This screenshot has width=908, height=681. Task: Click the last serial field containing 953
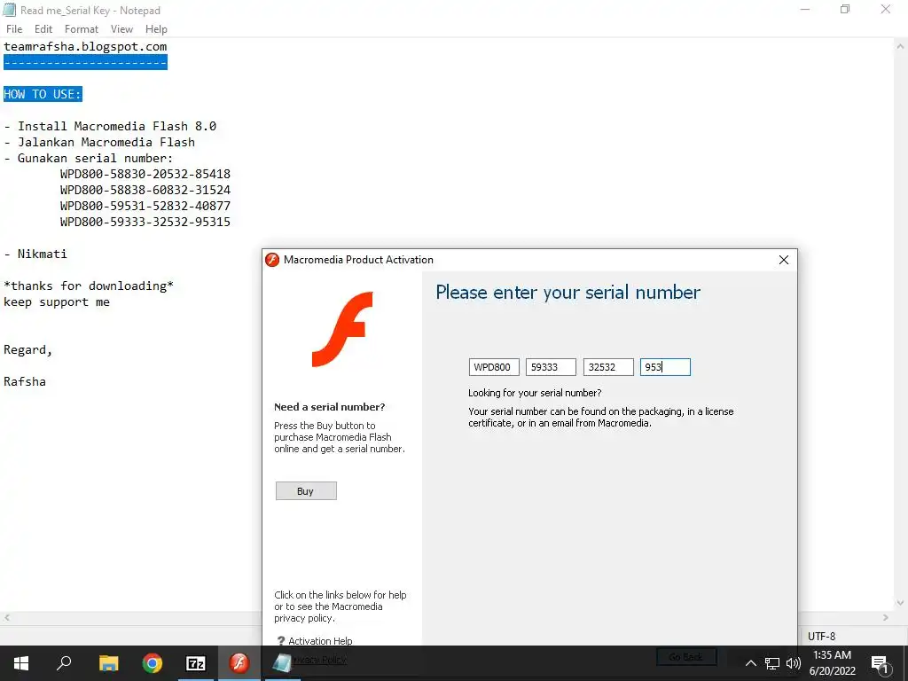coord(665,367)
